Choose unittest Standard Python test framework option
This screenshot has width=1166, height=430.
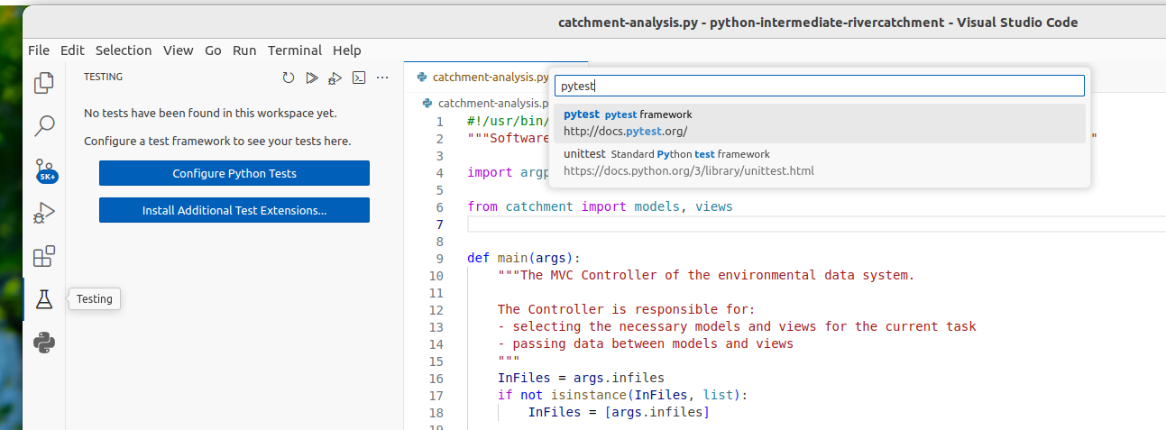coord(820,162)
